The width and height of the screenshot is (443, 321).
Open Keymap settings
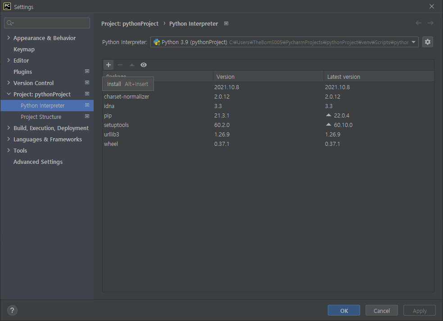[x=24, y=49]
